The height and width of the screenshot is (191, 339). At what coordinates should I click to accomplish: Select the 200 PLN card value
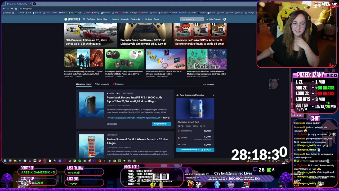(188, 126)
